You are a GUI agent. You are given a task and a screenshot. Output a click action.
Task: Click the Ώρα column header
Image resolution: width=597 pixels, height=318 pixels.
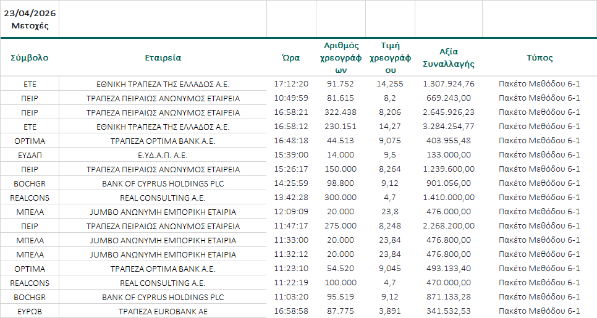290,57
